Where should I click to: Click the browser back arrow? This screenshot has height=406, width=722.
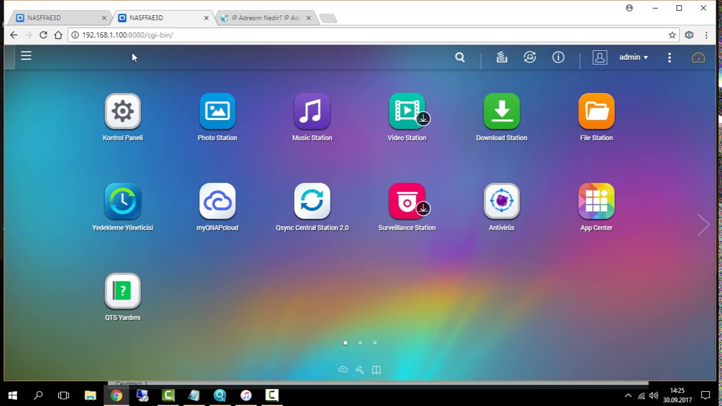pyautogui.click(x=14, y=35)
